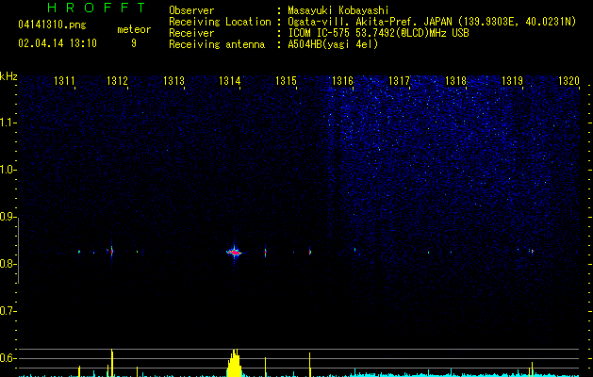
Task: Click the Receiving antenna label
Action: (217, 44)
